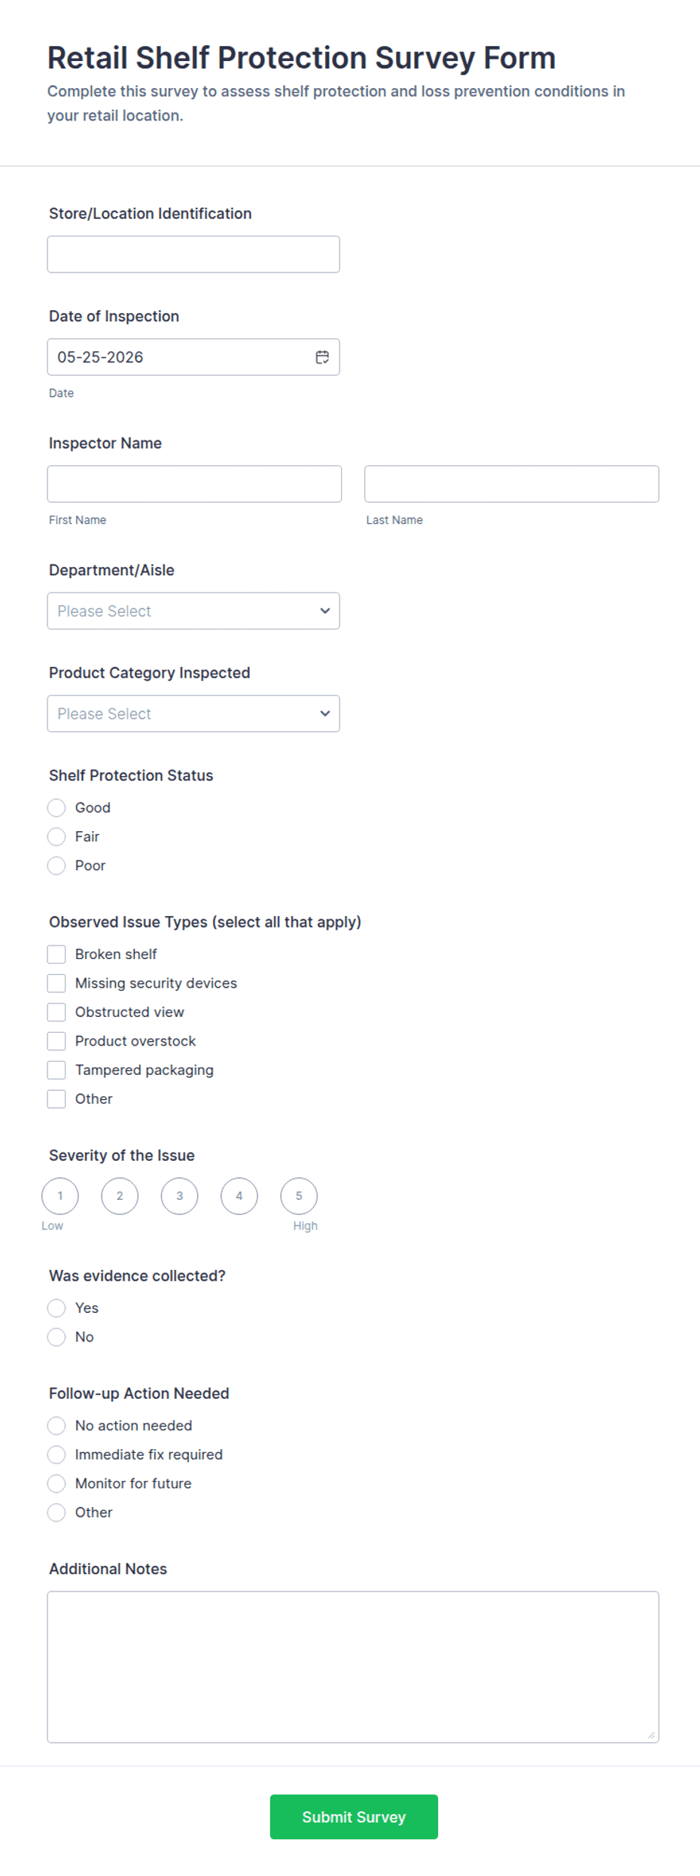
Task: Focus the Store/Location Identification field
Action: (x=193, y=254)
